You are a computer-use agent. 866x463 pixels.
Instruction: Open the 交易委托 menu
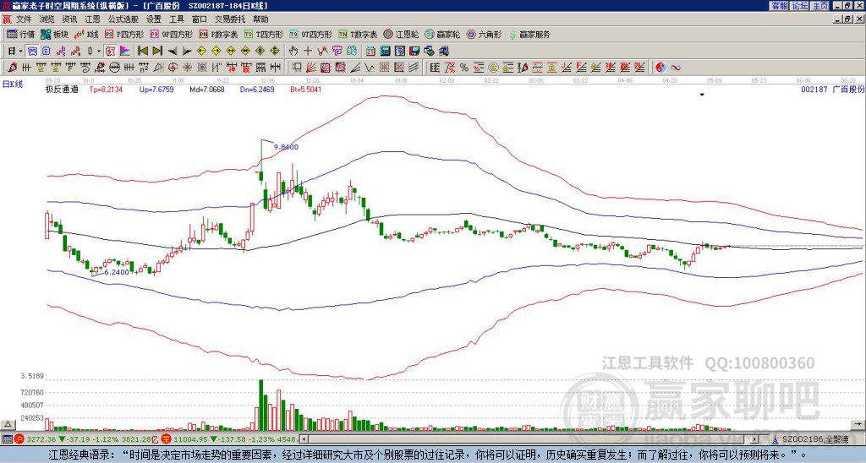coord(230,19)
